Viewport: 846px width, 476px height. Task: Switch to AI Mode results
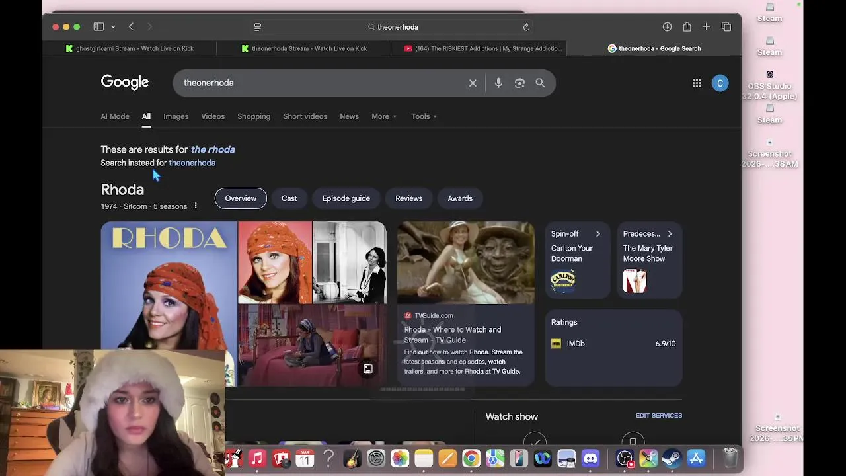(x=115, y=116)
